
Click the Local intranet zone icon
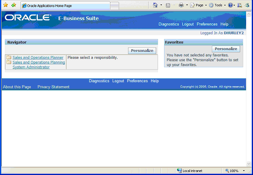click(179, 170)
